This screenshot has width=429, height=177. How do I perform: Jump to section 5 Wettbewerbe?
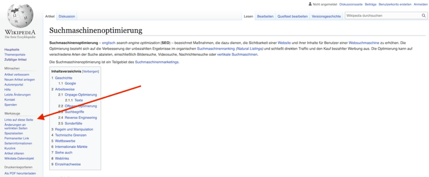point(65,141)
